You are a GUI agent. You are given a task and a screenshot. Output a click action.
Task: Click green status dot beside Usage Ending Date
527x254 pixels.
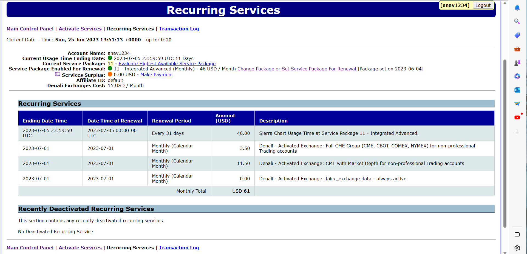[110, 58]
